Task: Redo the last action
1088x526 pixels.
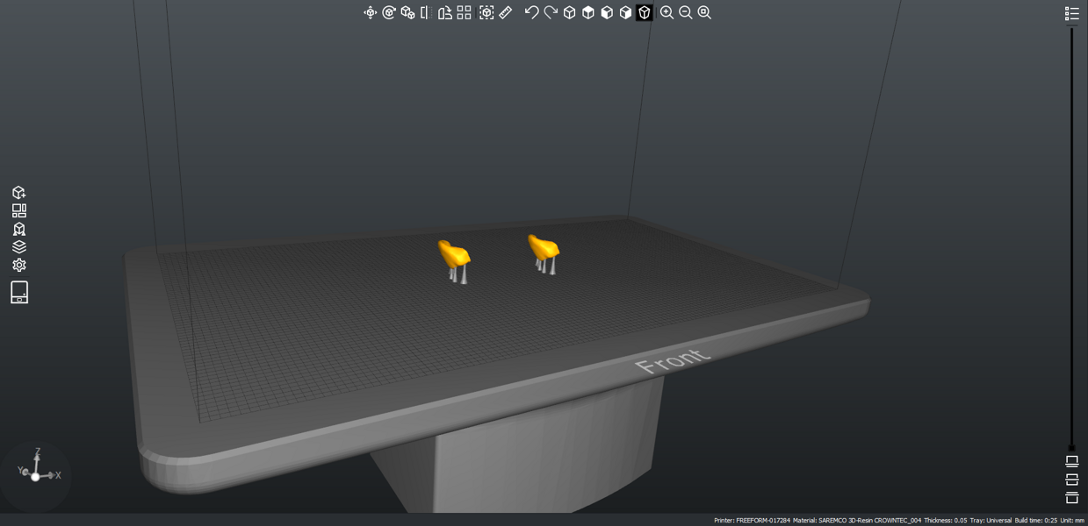Action: click(x=550, y=12)
